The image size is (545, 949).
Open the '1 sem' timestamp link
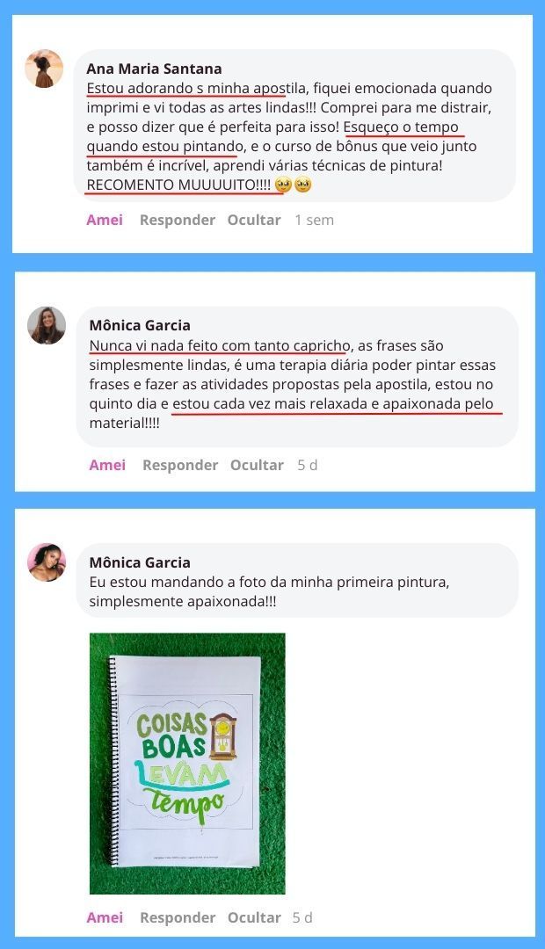pyautogui.click(x=315, y=220)
